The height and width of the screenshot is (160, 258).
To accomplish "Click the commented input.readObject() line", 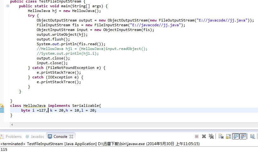I will (92, 49).
